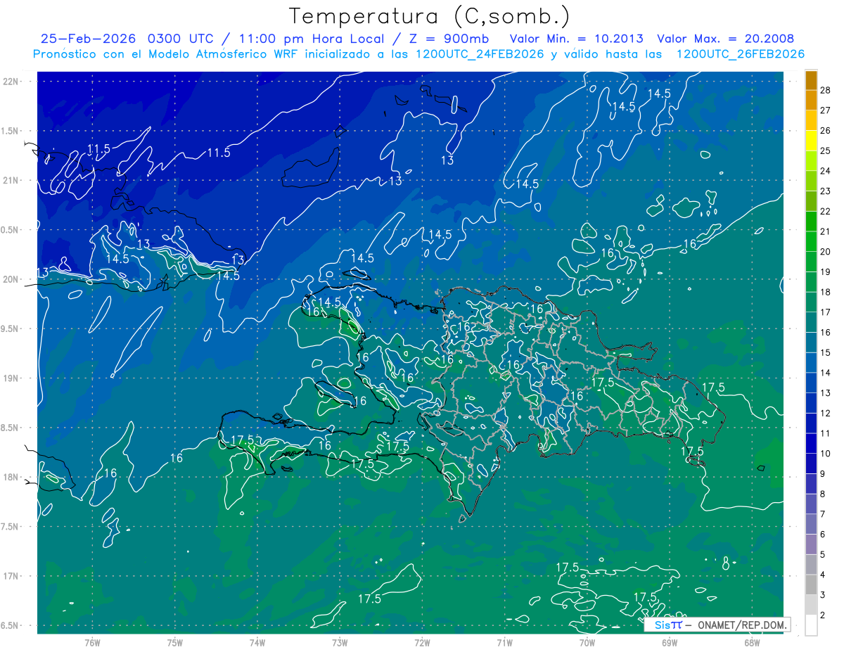Click the '72W' longitude axis label
This screenshot has height=652, width=844.
click(x=422, y=642)
